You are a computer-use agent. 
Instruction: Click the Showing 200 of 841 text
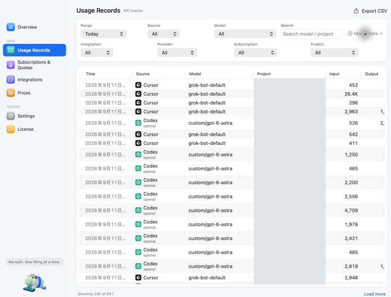pyautogui.click(x=95, y=294)
